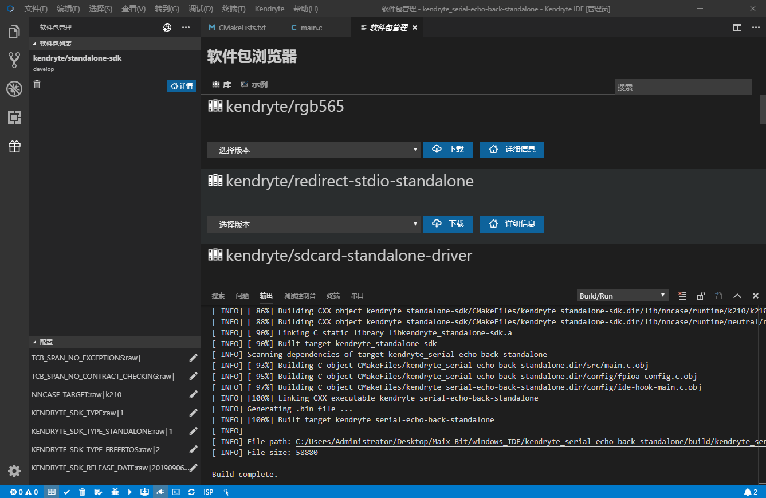
Task: Show 详细信息 for kendryte/redirect-stdio-standalone
Action: pos(512,224)
